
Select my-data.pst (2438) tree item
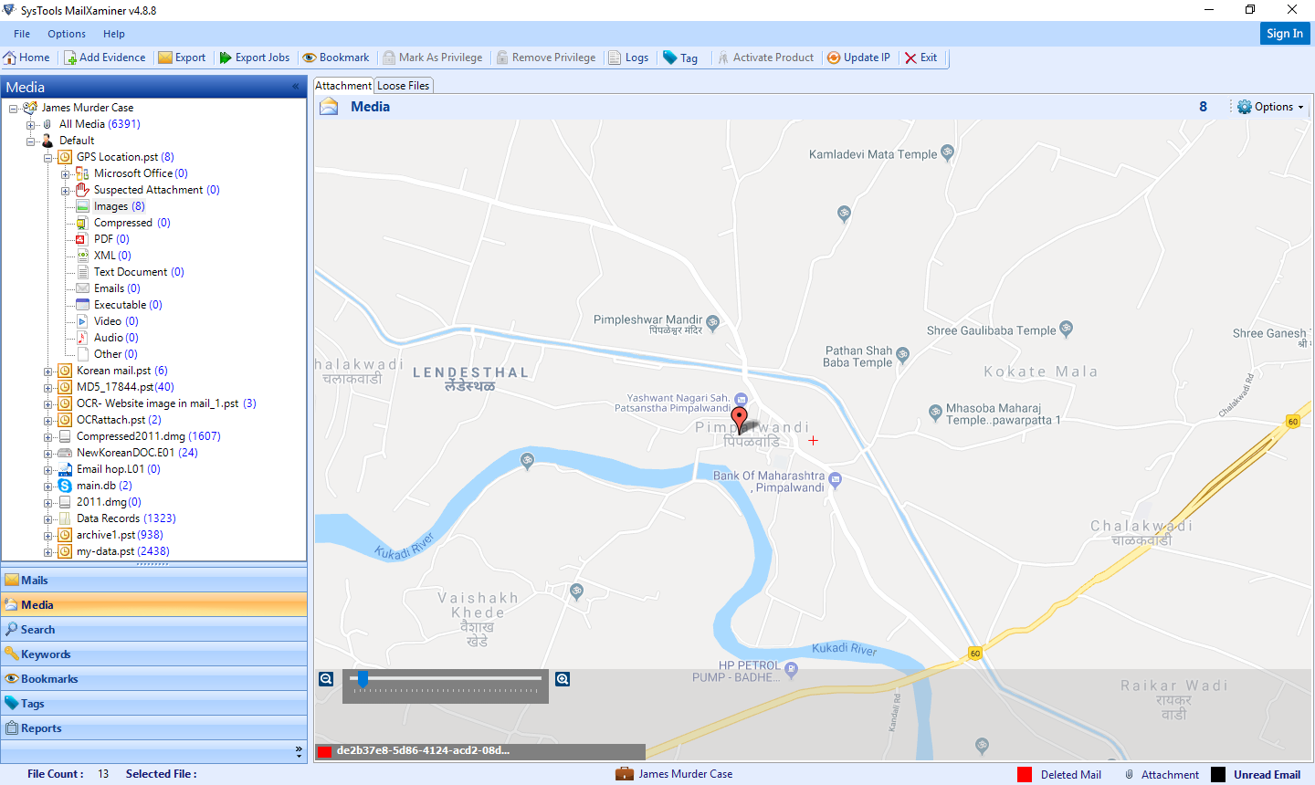123,551
